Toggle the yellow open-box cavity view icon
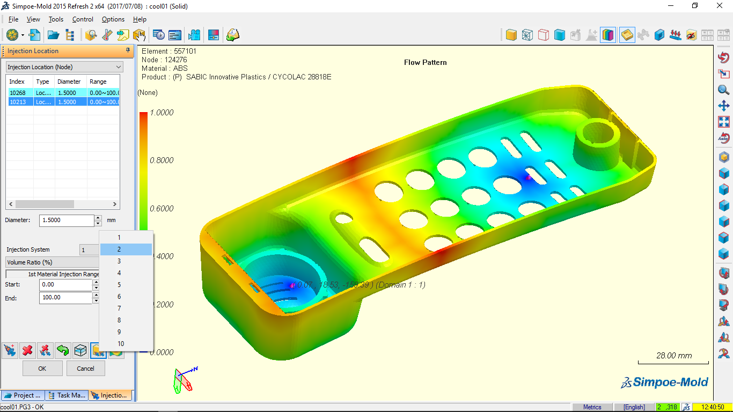 coord(627,35)
